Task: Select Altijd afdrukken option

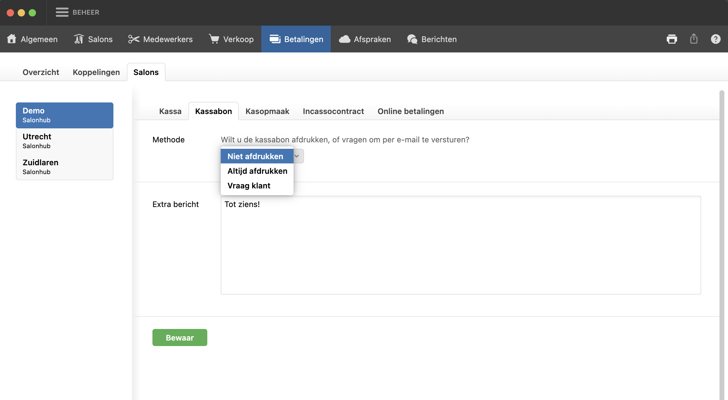Action: [257, 171]
